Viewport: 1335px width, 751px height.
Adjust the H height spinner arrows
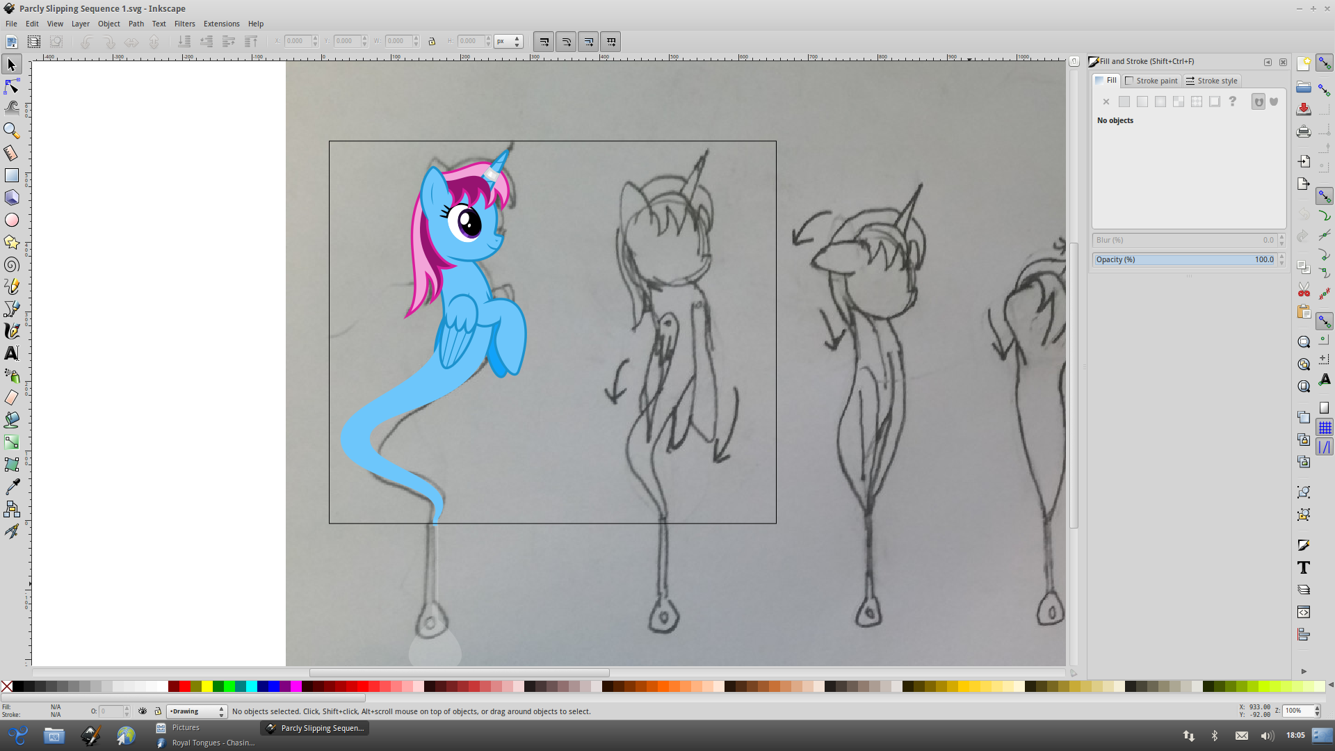[488, 42]
